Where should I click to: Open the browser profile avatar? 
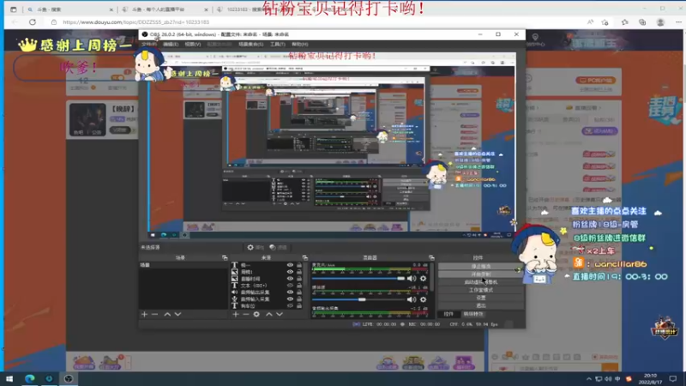click(x=660, y=22)
